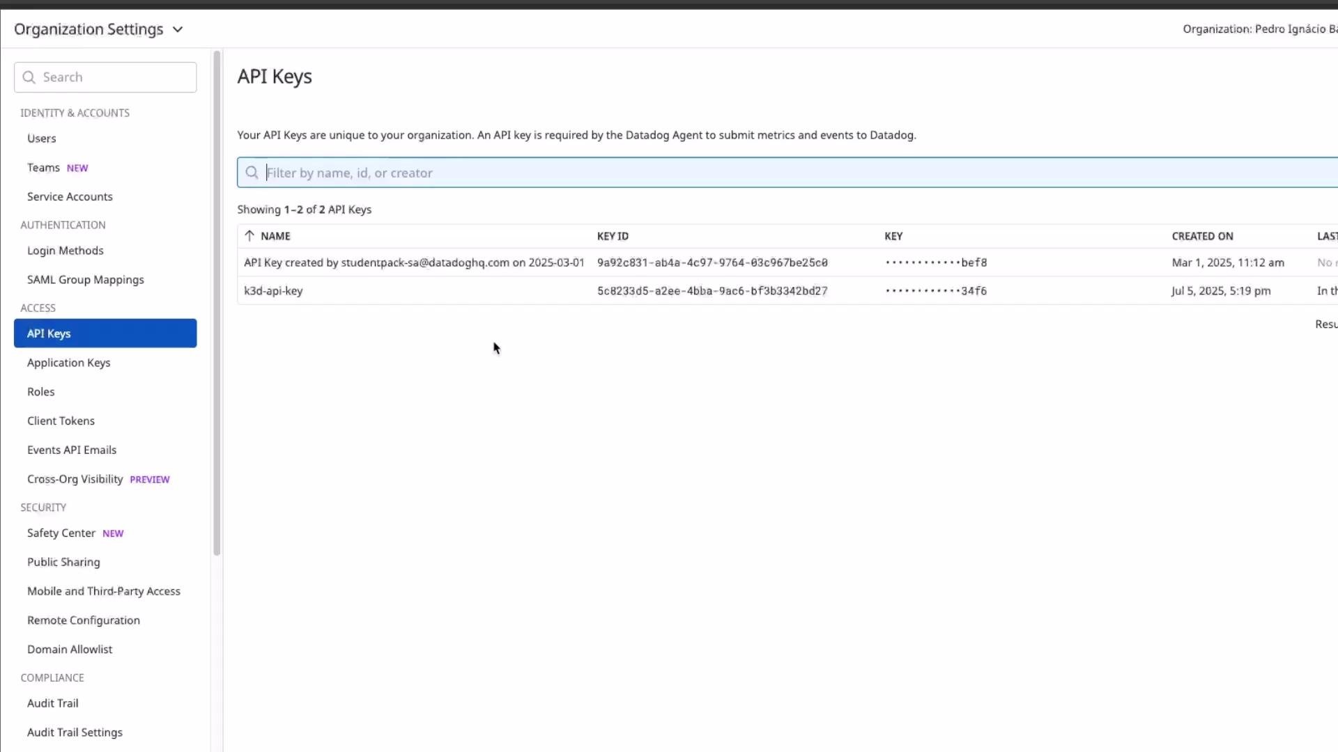Click the API Keys page heading
Viewport: 1338px width, 752px height.
point(275,77)
